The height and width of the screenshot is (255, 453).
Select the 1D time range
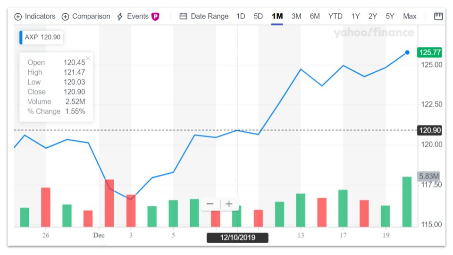[x=241, y=17]
